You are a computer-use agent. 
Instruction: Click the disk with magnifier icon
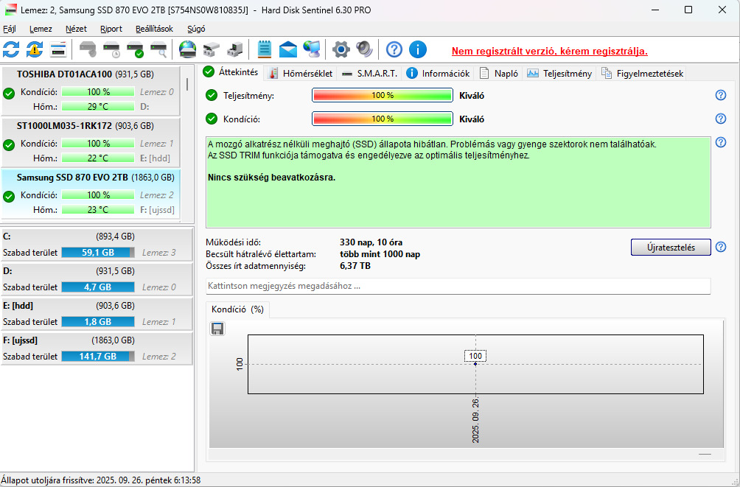pos(158,49)
